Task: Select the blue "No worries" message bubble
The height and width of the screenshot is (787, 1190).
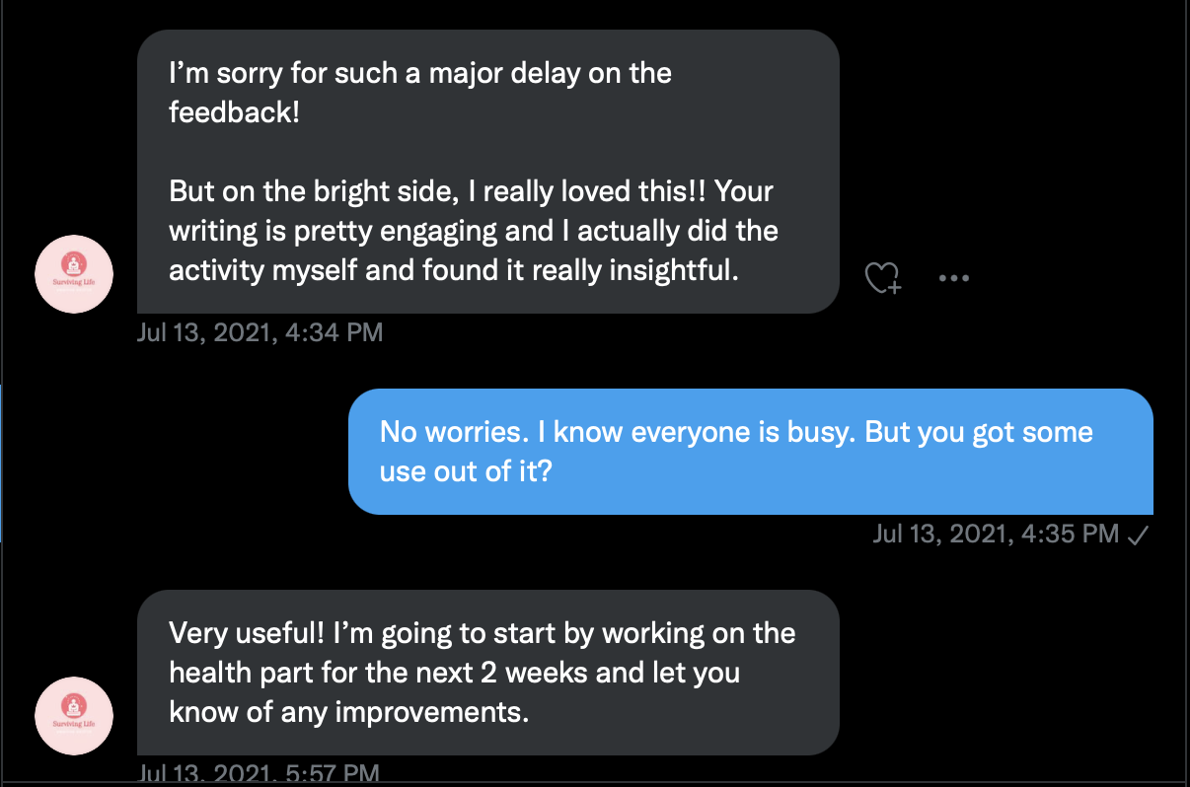Action: (x=750, y=452)
